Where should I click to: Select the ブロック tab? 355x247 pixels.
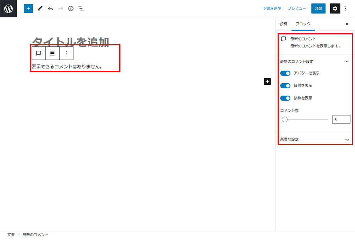303,24
